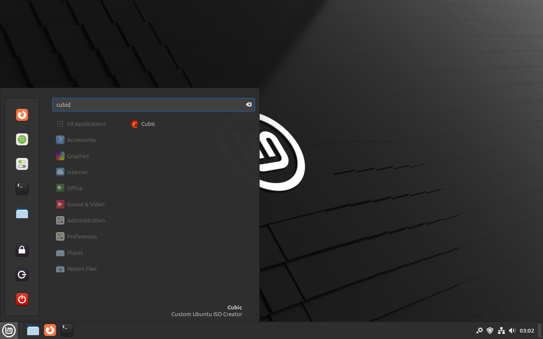Open Terminal from the taskbar launcher
The image size is (543, 339).
coord(67,330)
